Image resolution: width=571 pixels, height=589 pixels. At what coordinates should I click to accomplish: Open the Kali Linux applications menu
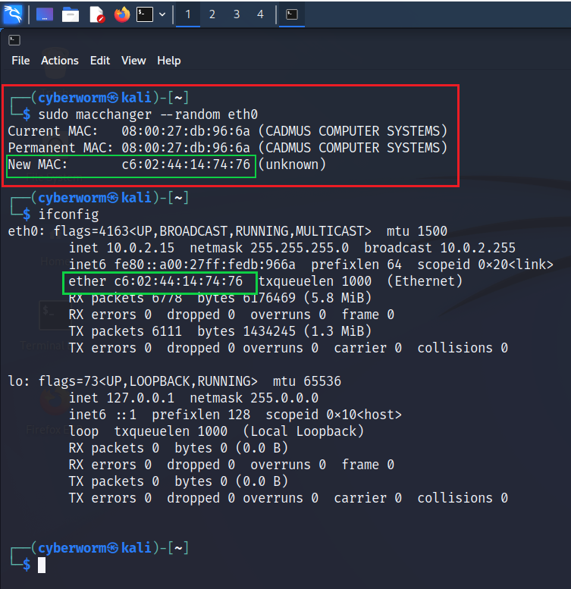click(13, 14)
